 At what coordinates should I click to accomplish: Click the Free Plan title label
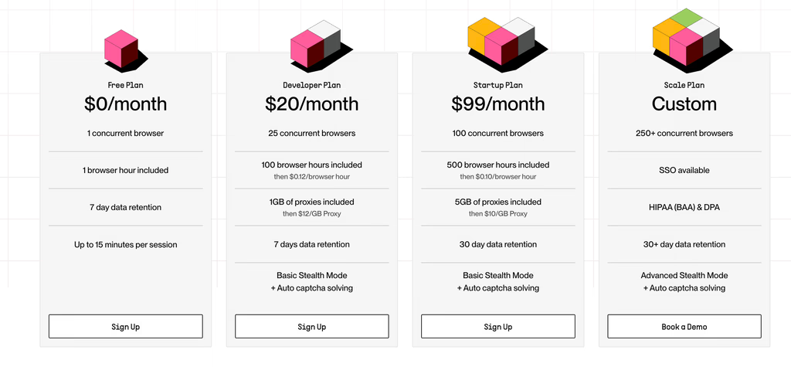126,85
